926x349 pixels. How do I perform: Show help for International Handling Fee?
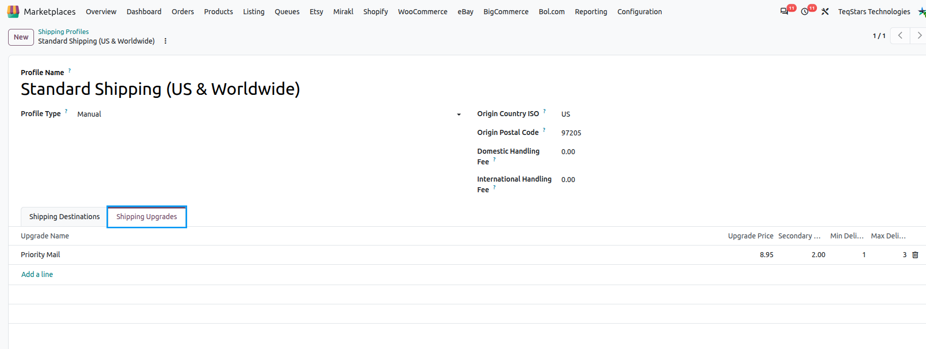coord(494,187)
